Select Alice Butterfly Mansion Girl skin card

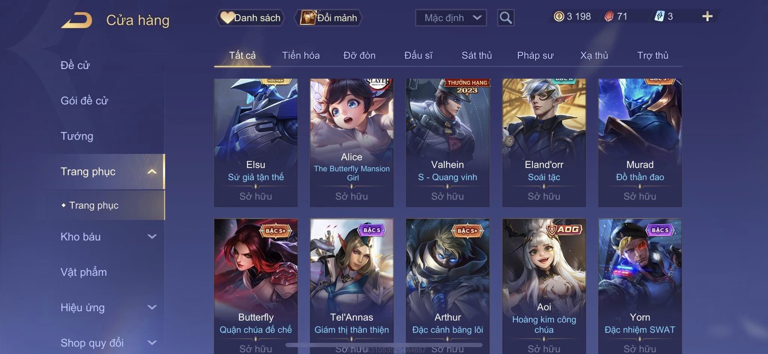[x=352, y=143]
